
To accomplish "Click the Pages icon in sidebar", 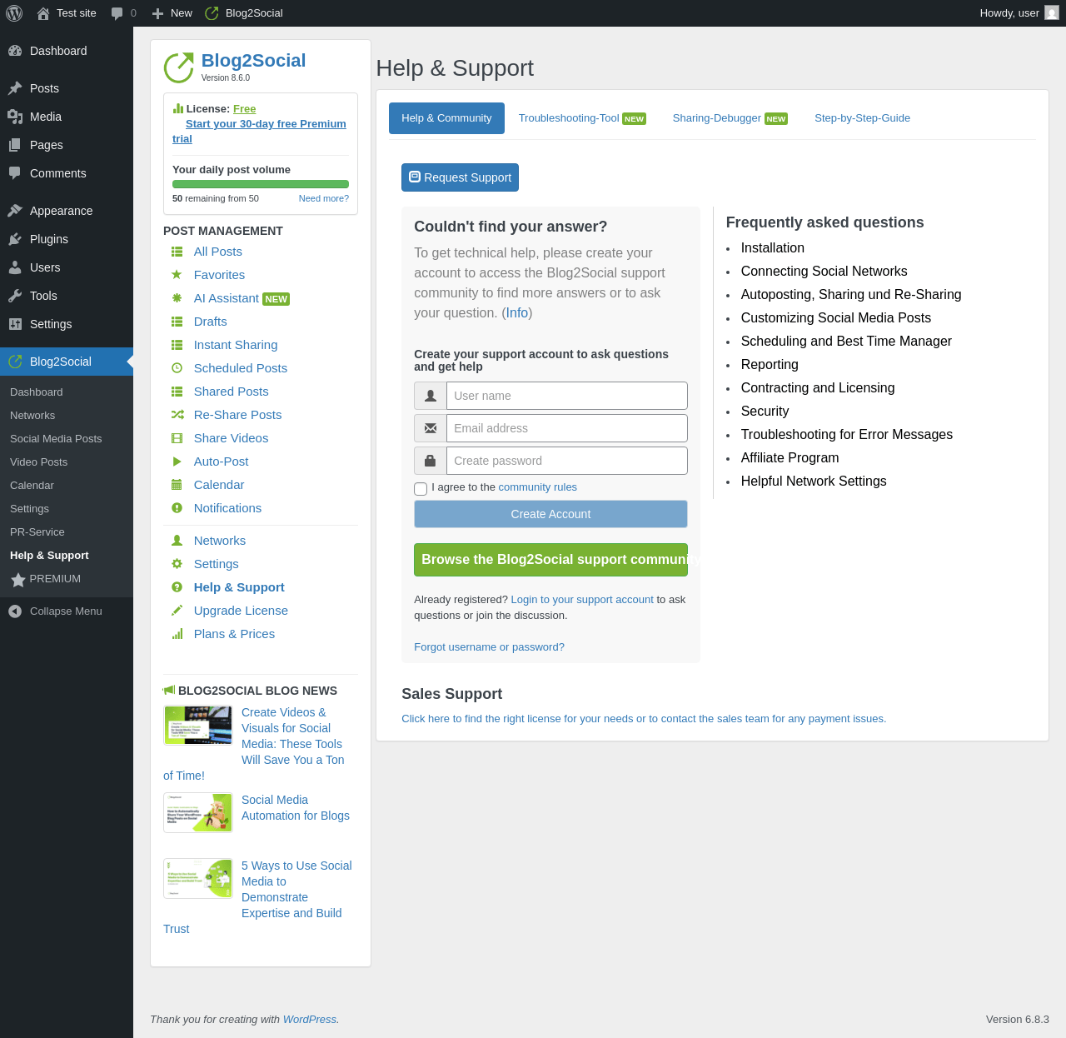I will click(15, 145).
